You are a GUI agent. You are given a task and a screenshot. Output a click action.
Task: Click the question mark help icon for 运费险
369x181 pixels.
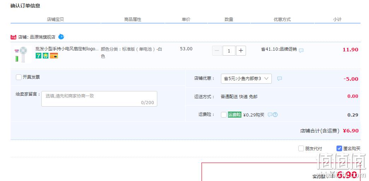[x=275, y=115]
